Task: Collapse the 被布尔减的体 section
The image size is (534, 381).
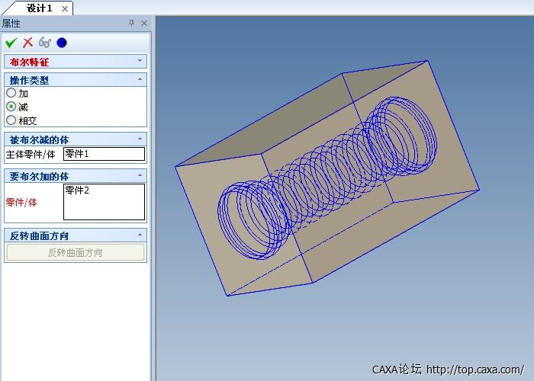Action: tap(140, 139)
